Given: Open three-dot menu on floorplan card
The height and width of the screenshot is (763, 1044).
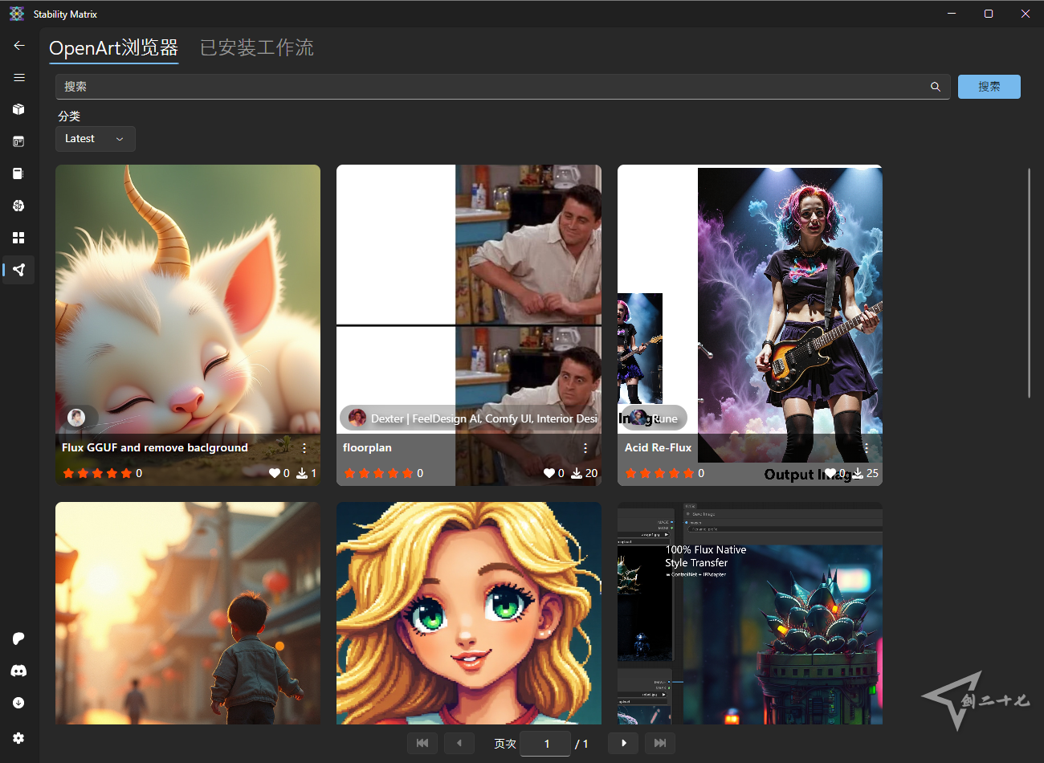Looking at the screenshot, I should point(585,448).
